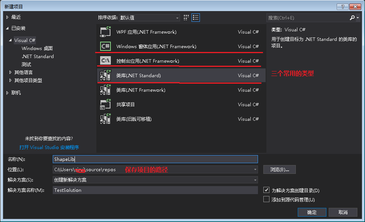Click the 联机 tree label
Viewport: 365px width, 222px height.
16,93
